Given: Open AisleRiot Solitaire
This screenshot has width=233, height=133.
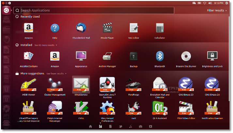Looking at the screenshot, I should tap(28, 56).
